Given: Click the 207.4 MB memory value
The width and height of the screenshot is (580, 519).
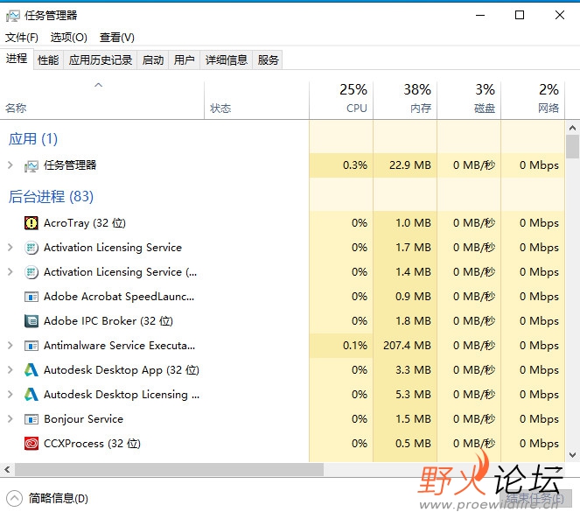Looking at the screenshot, I should 407,346.
